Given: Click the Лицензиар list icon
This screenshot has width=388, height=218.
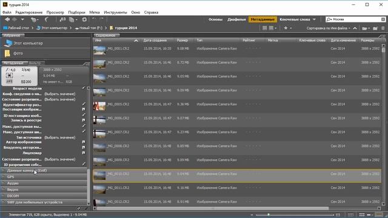Looking at the screenshot, I should pos(84,153).
